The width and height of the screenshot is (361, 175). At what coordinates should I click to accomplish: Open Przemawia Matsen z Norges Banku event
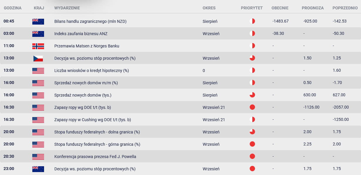click(x=87, y=46)
